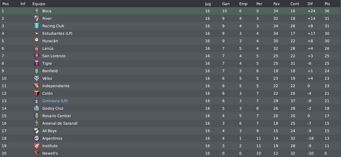Screen dimensions: 341x157
Task: Select the Godoy Cruz table row
Action: pos(171,108)
